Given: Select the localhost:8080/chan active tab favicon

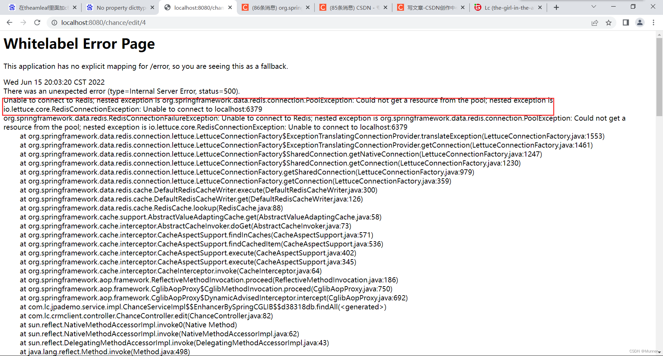Looking at the screenshot, I should [167, 7].
